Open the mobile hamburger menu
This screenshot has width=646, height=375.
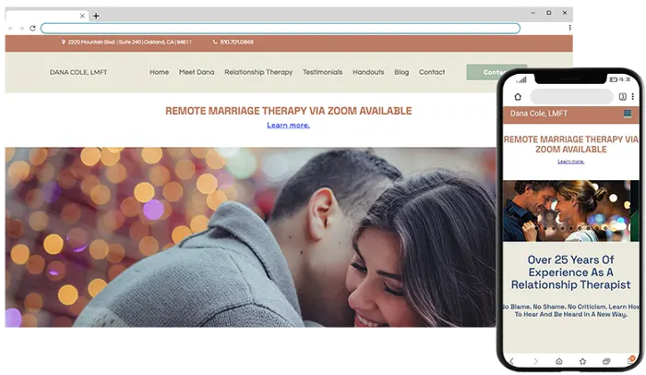[628, 114]
